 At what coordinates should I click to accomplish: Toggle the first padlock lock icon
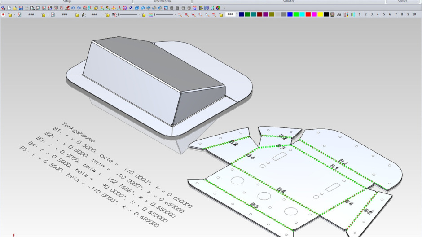10,15
